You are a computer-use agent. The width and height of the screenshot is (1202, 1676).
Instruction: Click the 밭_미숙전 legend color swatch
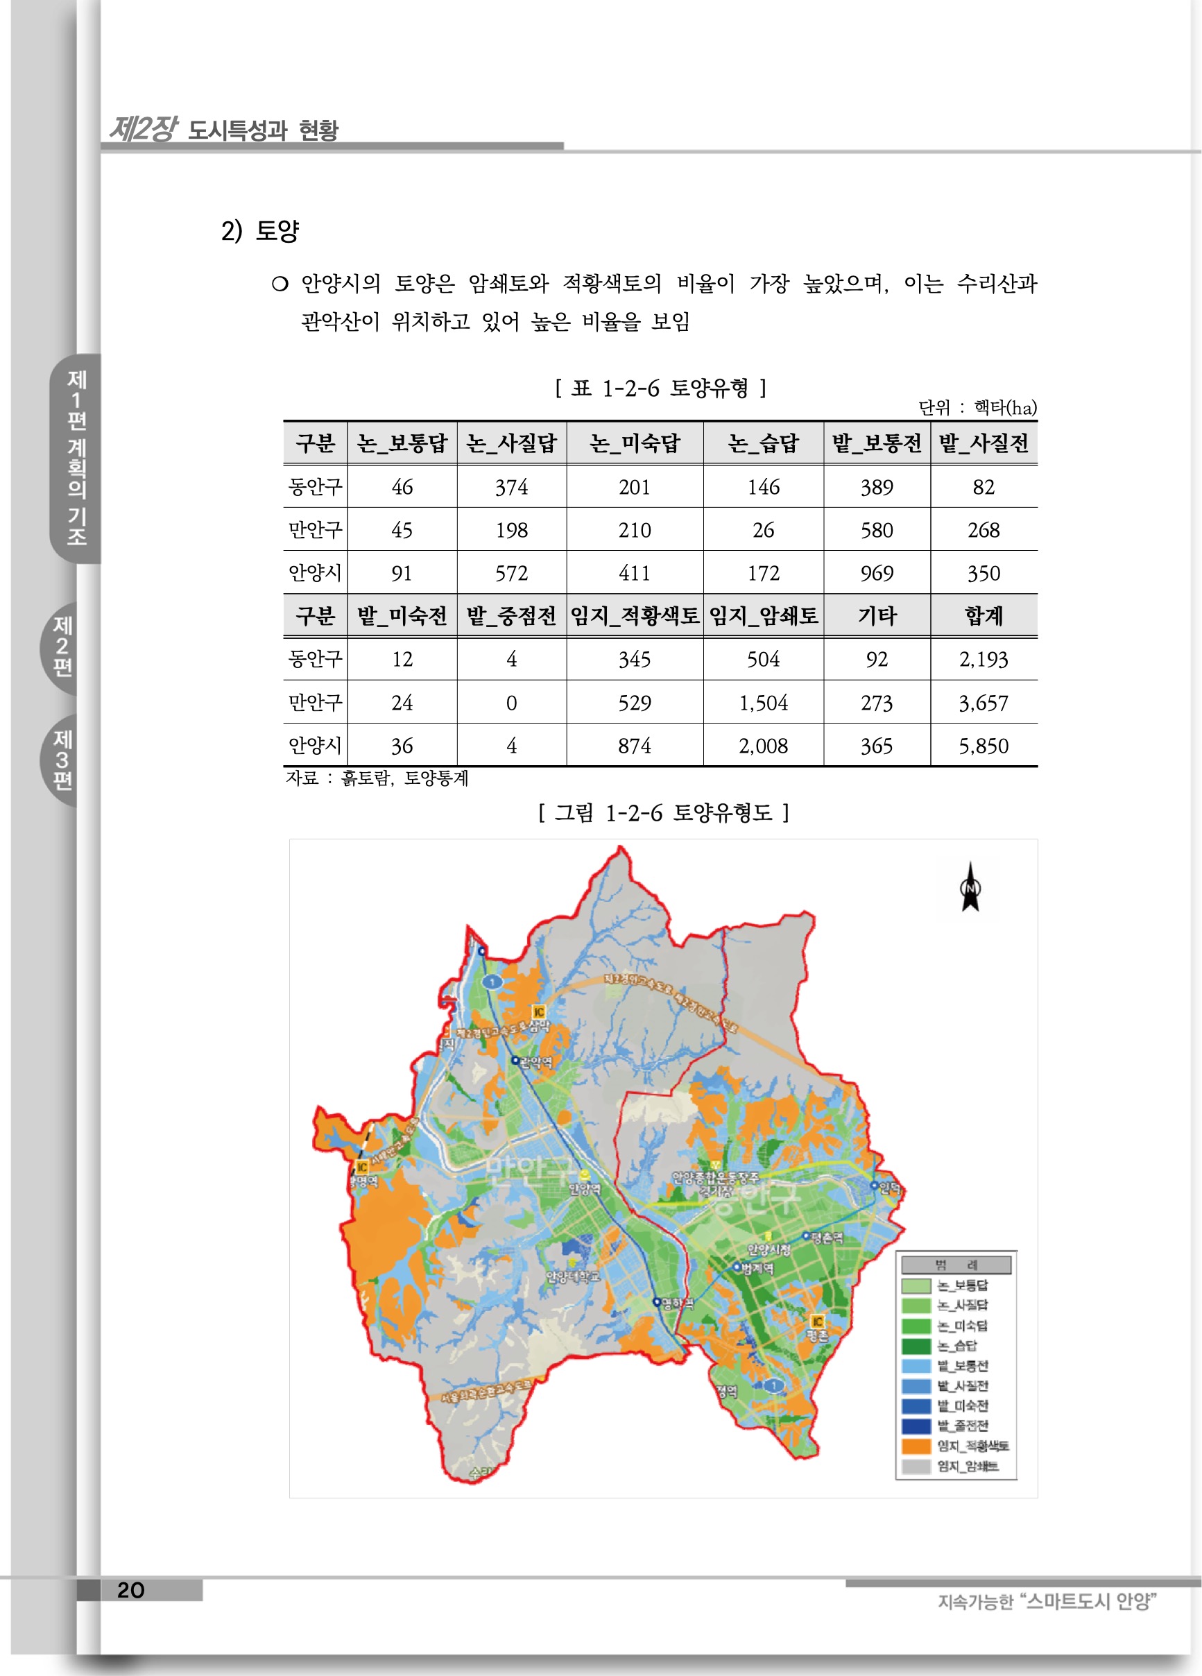pyautogui.click(x=916, y=1405)
